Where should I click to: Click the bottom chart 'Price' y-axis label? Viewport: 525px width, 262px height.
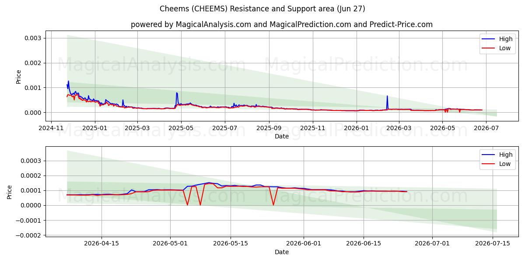pyautogui.click(x=10, y=192)
